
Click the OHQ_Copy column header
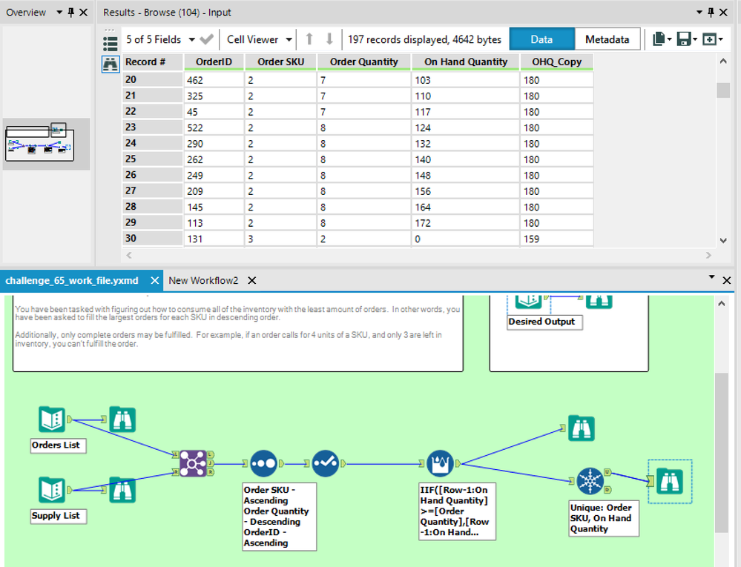point(557,62)
